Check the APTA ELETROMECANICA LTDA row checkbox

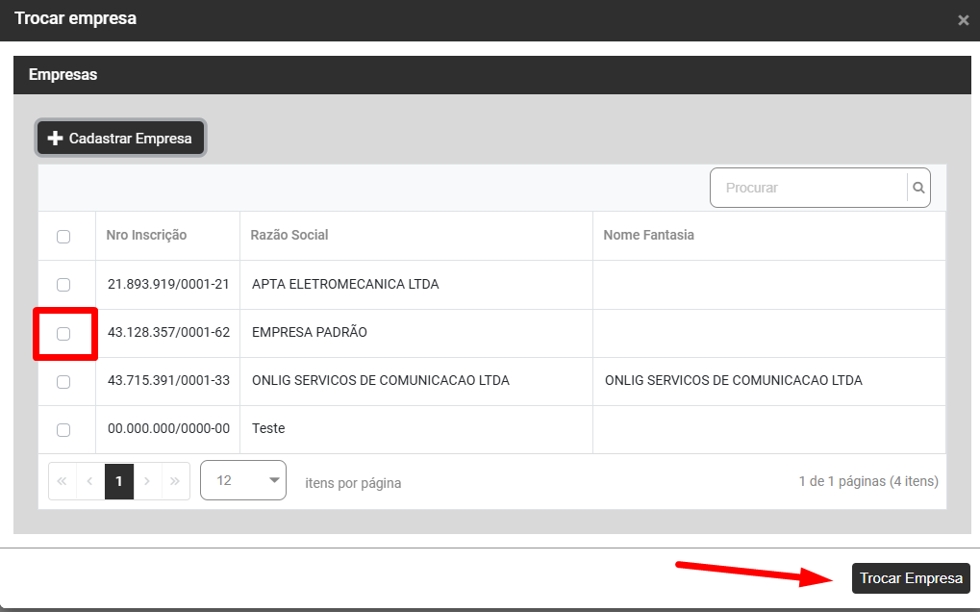(x=63, y=285)
